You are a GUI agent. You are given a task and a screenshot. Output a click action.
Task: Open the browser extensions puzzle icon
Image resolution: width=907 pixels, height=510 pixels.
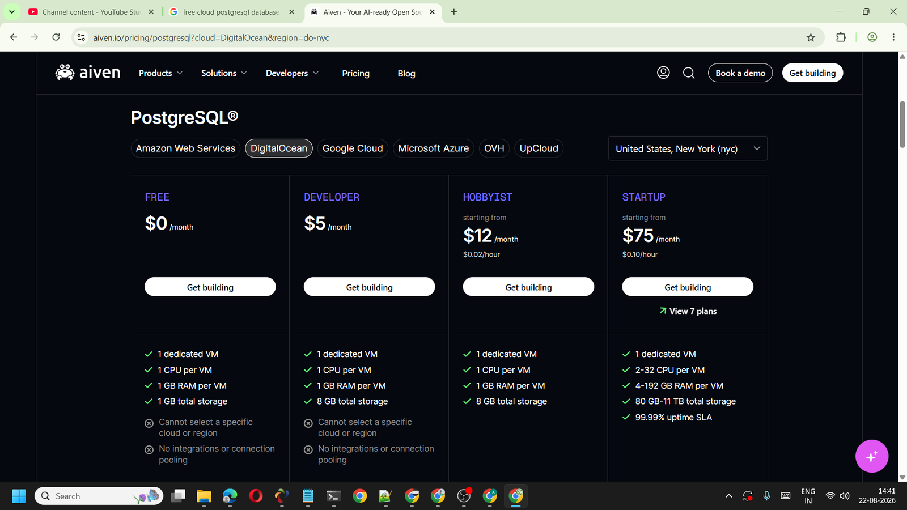click(841, 37)
